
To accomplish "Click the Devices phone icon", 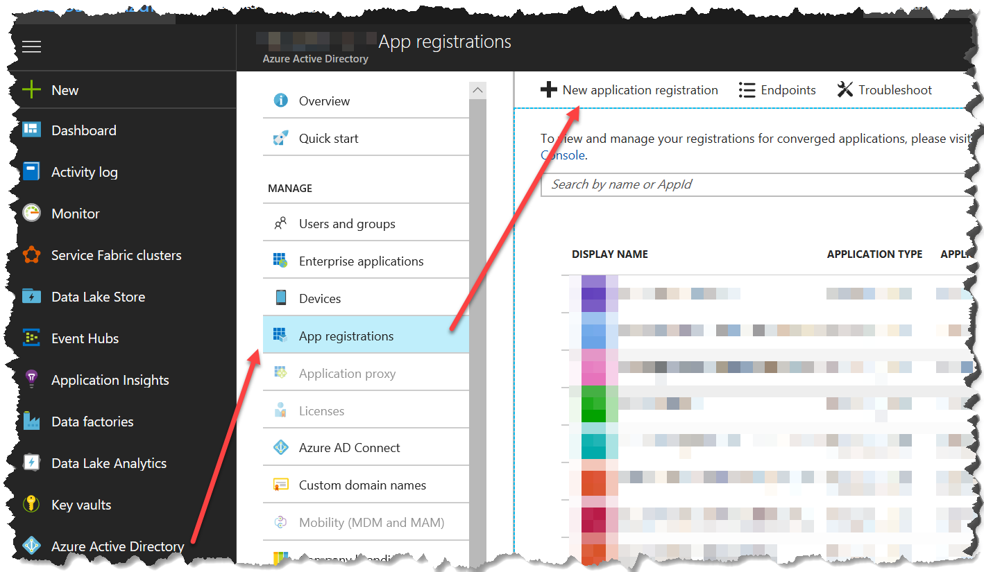I will coord(281,298).
